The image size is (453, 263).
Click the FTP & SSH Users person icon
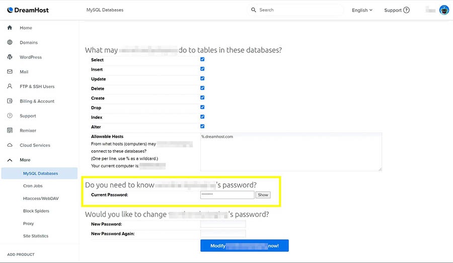(10, 86)
